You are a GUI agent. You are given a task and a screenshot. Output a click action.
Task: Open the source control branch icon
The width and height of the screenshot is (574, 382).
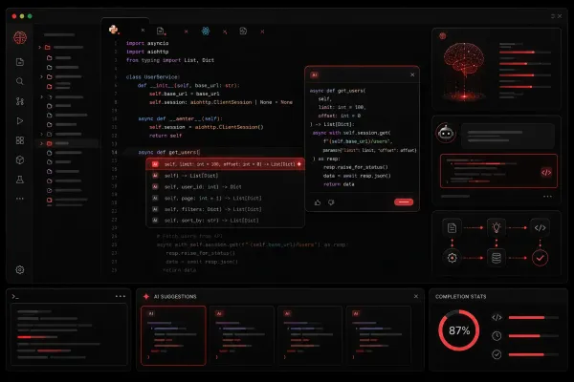(x=20, y=101)
